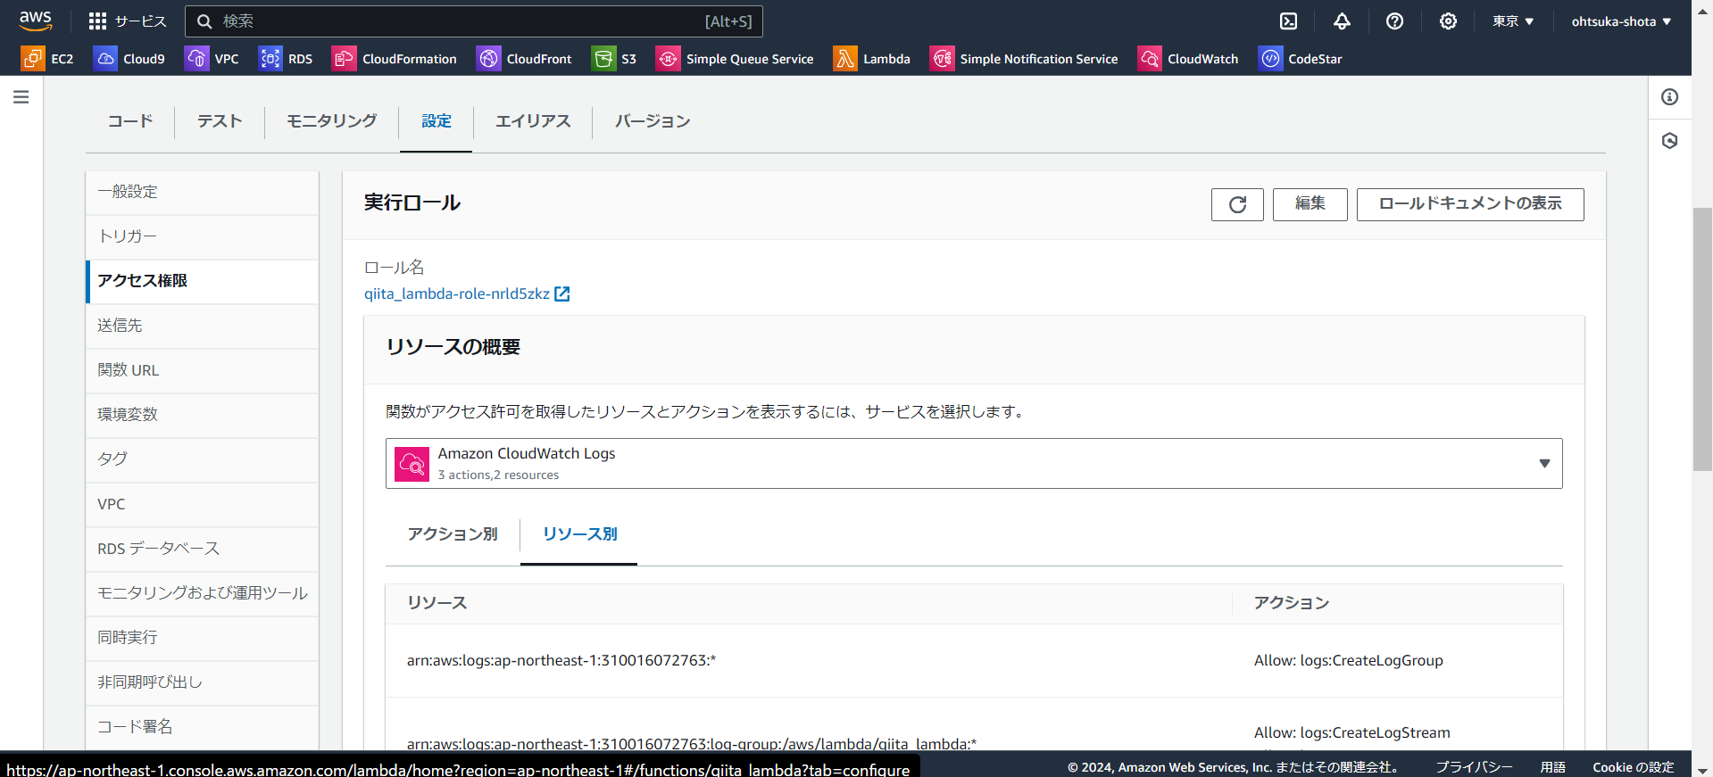Viewport: 1713px width, 777px height.
Task: Switch to the コード tab
Action: [x=130, y=121]
